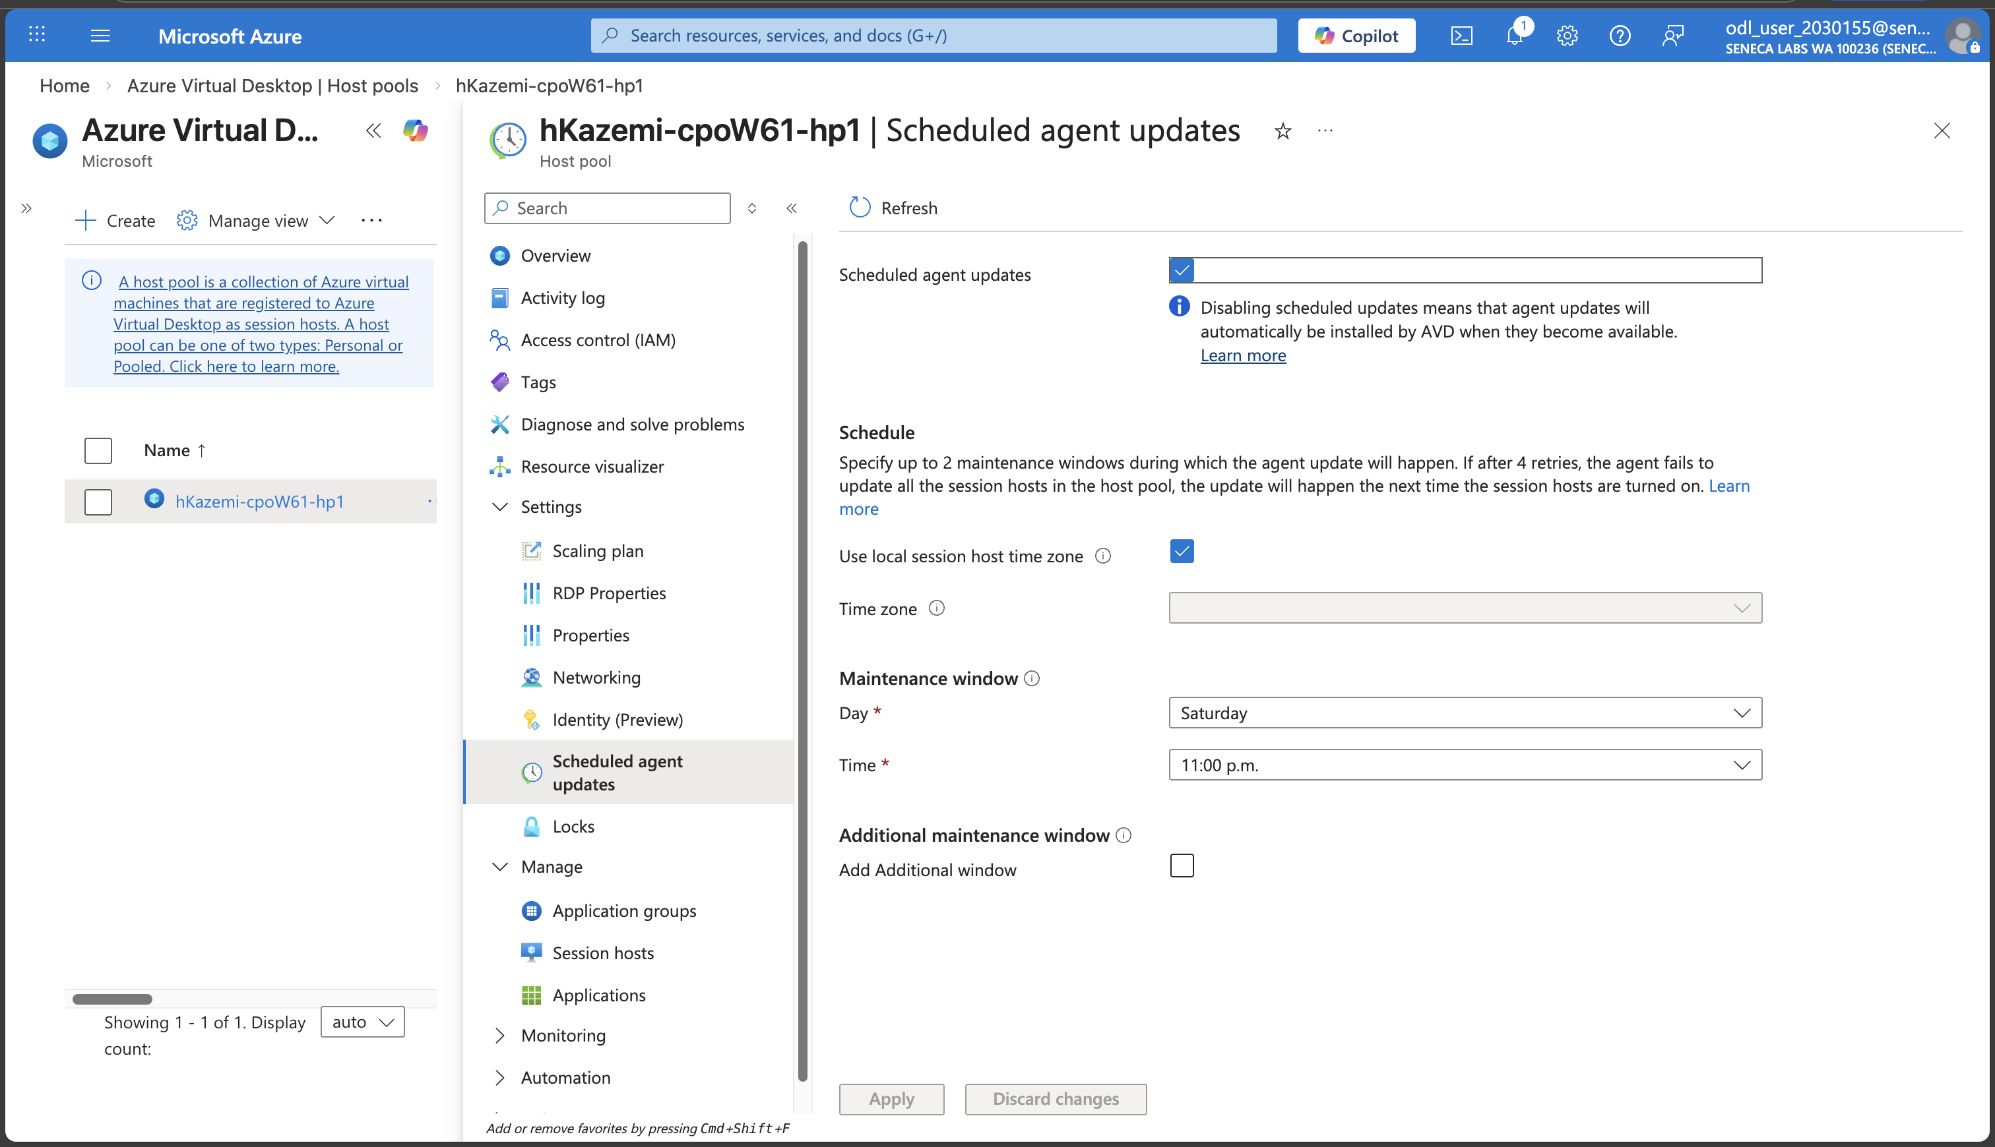Open the Azure portal apps grid
This screenshot has height=1147, width=1995.
click(x=37, y=35)
